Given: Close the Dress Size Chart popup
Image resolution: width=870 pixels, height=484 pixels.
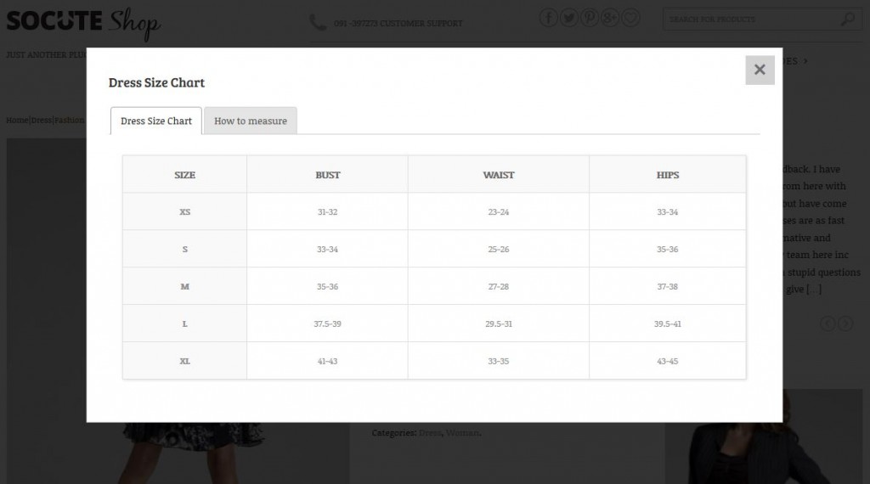Looking at the screenshot, I should (760, 70).
